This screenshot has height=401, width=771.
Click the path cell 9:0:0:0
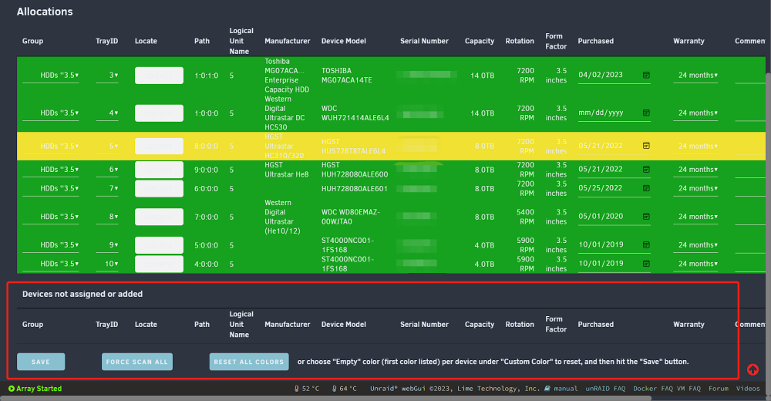coord(206,170)
